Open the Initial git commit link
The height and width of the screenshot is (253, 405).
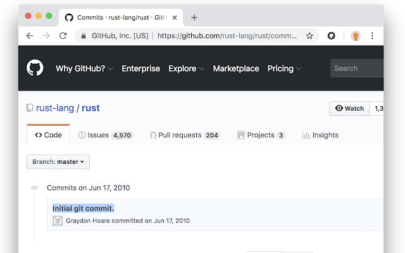(x=83, y=208)
